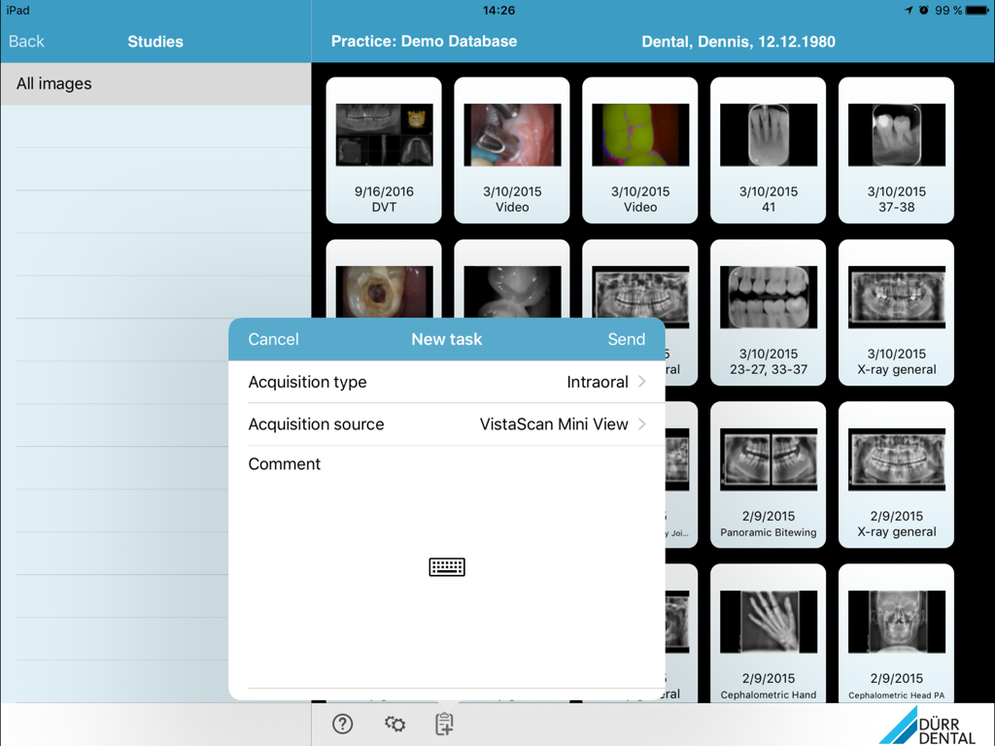Tap the task list clipboard icon
Viewport: 995px width, 746px height.
[x=445, y=724]
